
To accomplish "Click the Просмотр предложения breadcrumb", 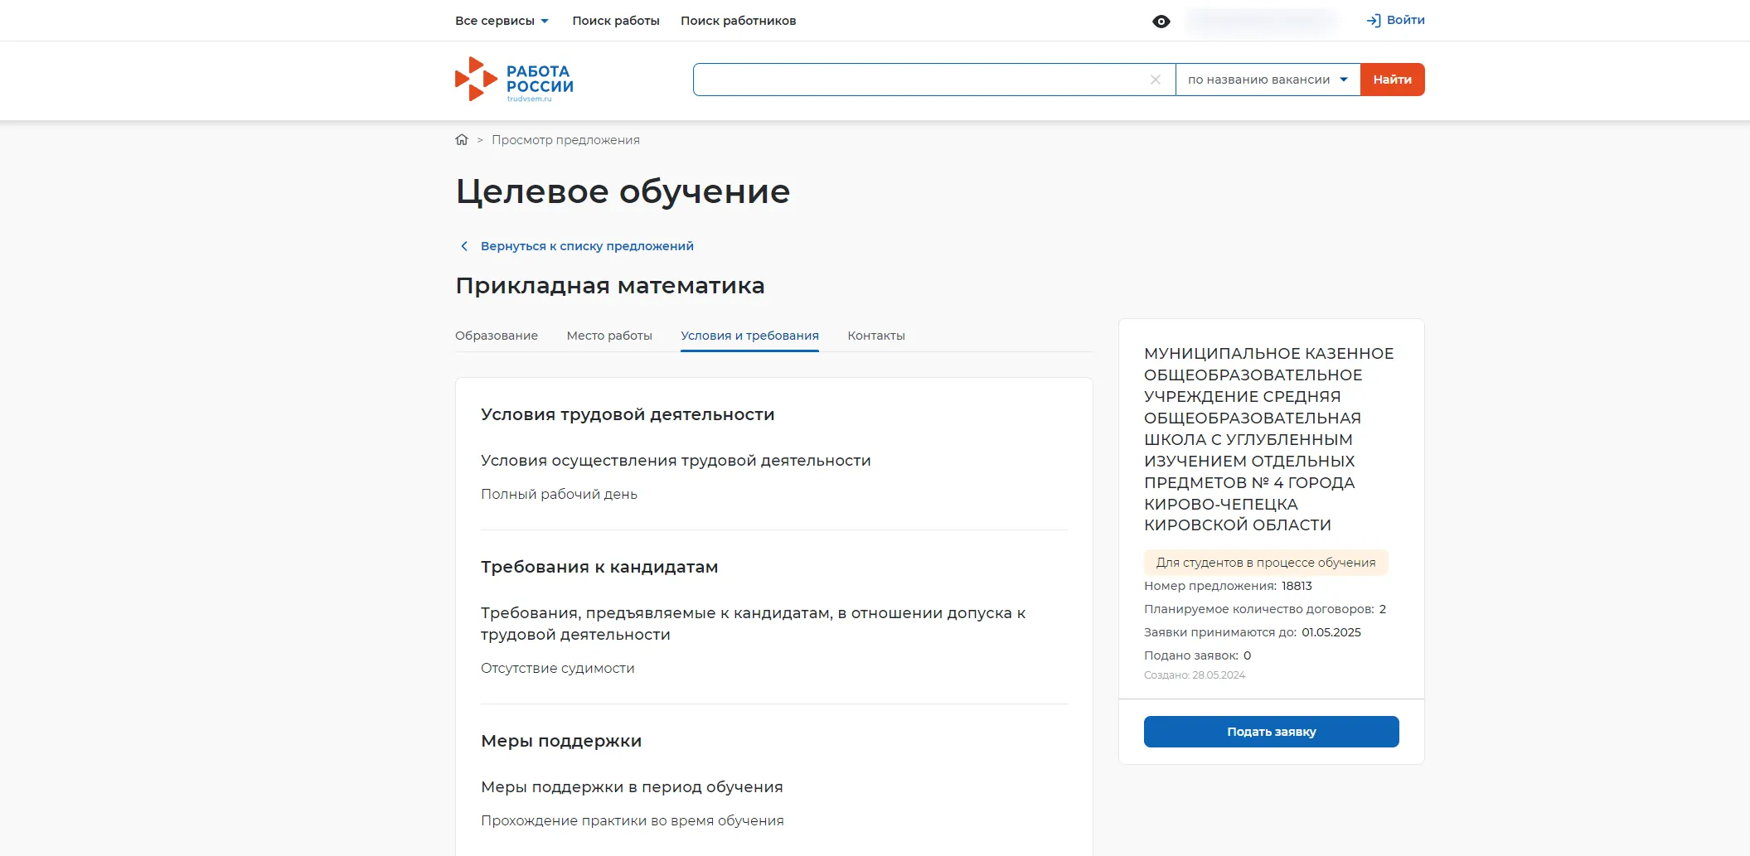I will click(x=565, y=140).
